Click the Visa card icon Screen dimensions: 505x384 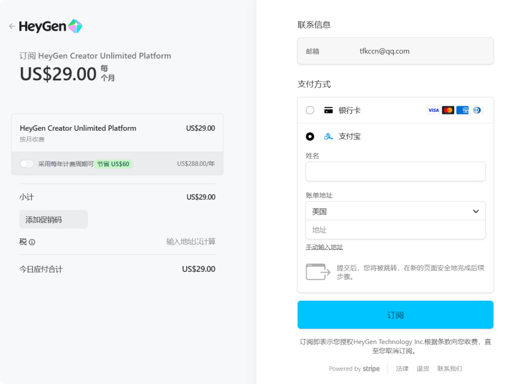pos(433,110)
